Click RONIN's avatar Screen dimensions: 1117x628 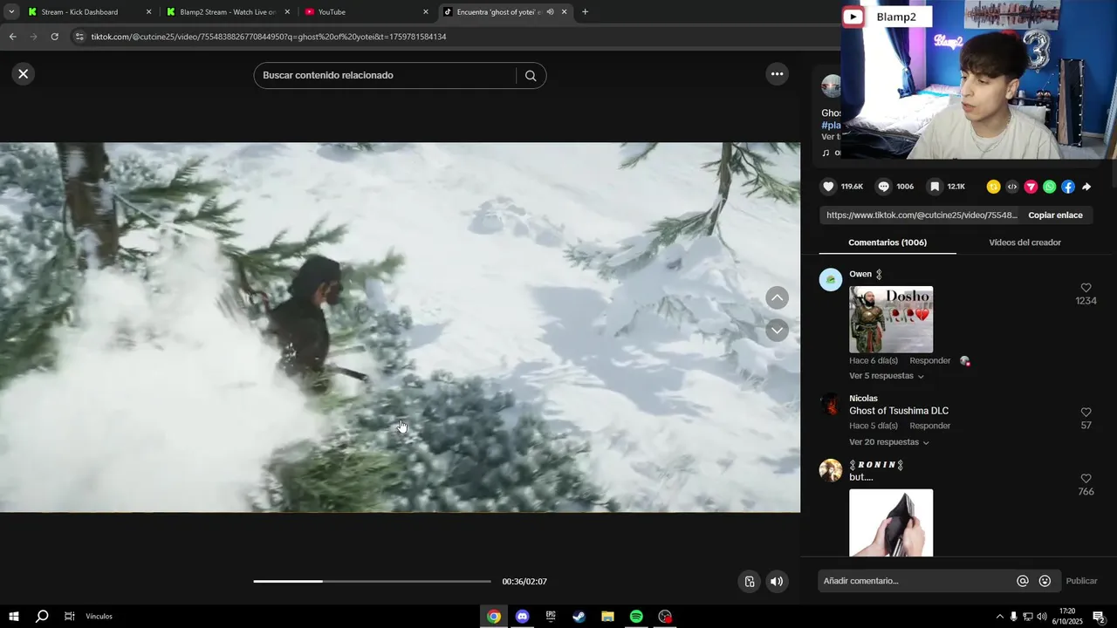tap(831, 470)
